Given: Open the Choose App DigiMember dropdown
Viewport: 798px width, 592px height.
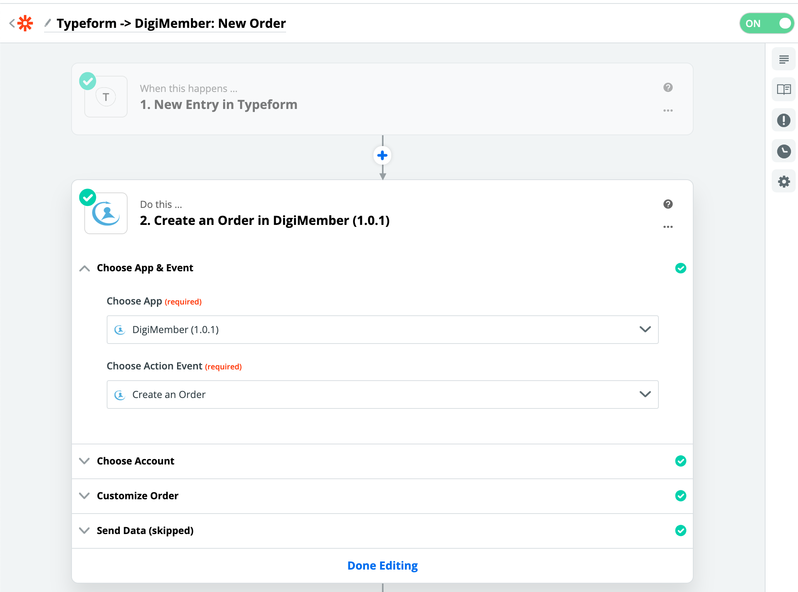Looking at the screenshot, I should tap(382, 330).
